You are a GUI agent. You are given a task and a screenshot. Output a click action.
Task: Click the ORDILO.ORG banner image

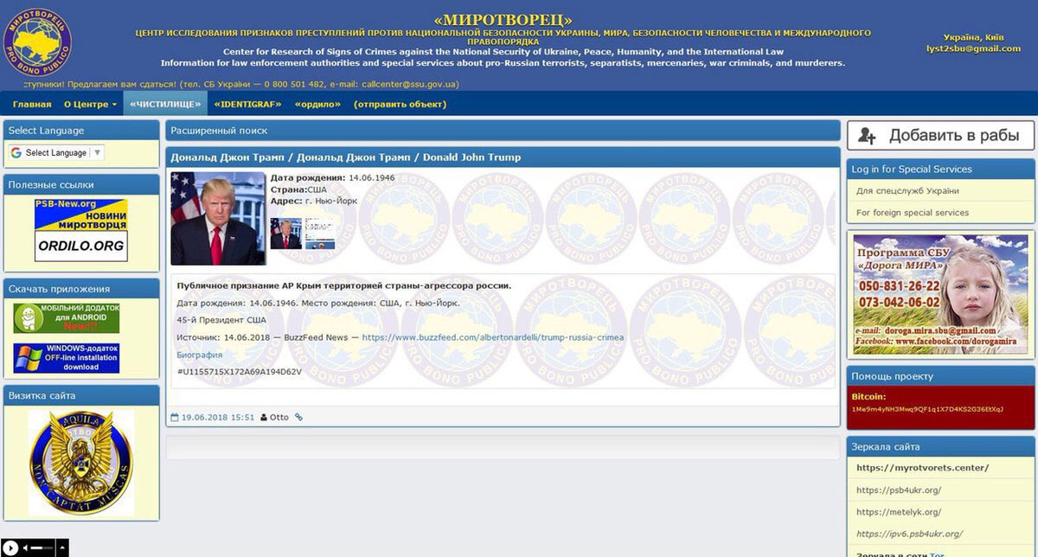click(81, 246)
